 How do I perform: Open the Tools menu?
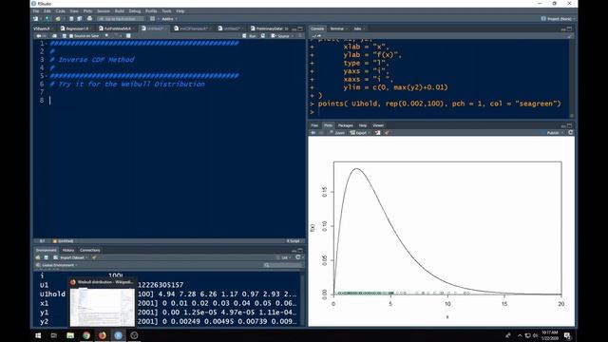(166, 11)
